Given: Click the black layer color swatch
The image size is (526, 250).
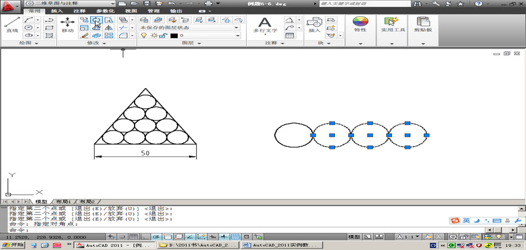Looking at the screenshot, I should (x=173, y=36).
